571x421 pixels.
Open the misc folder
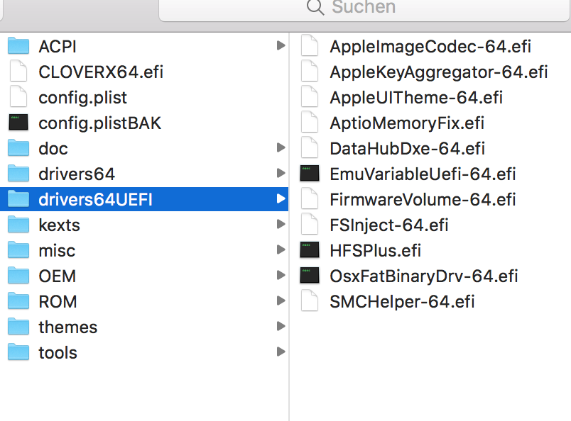pos(57,251)
